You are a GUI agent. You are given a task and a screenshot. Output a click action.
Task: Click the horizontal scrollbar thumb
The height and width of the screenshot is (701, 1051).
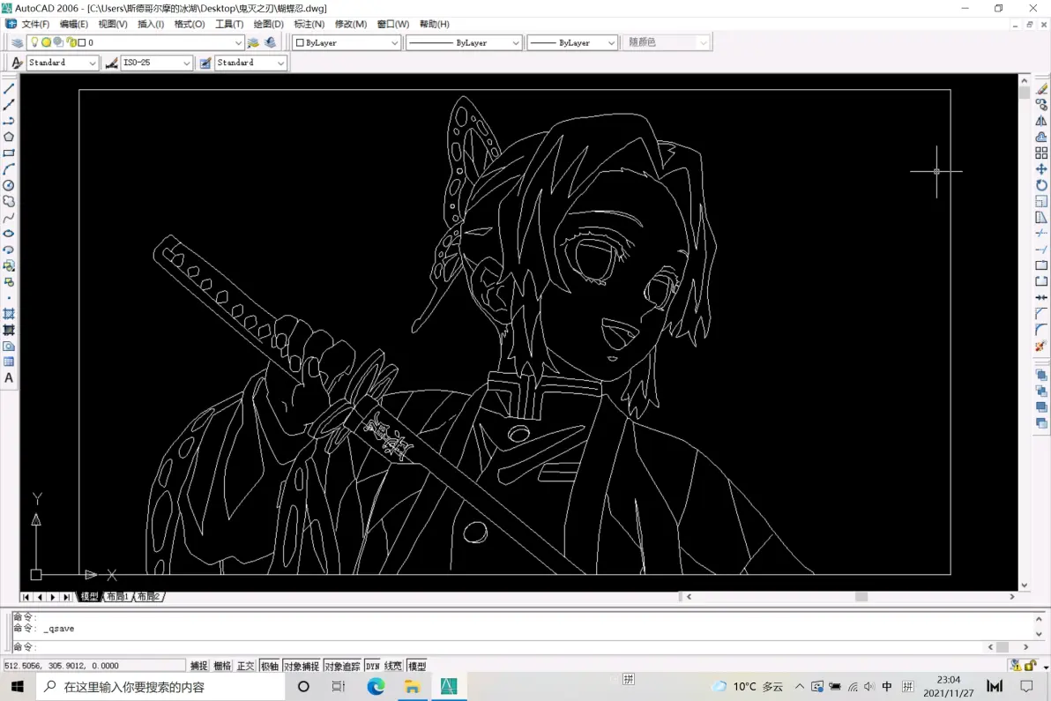861,596
